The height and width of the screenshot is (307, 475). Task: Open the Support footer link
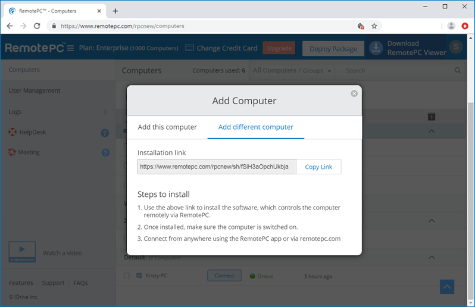pyautogui.click(x=53, y=283)
